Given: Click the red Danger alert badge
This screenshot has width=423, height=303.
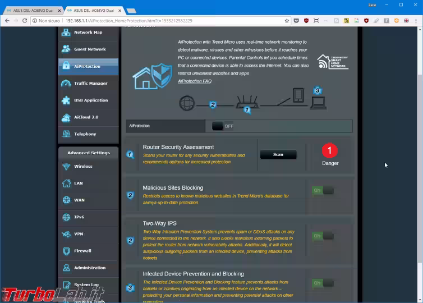Looking at the screenshot, I should (329, 150).
